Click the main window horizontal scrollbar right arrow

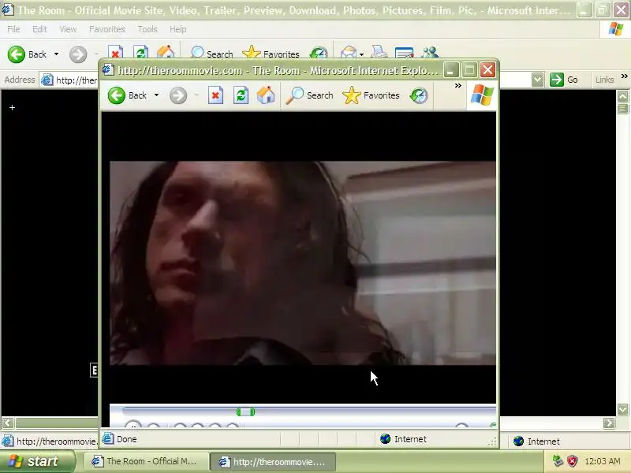coord(609,423)
